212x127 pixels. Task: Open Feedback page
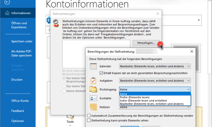(x=18, y=111)
